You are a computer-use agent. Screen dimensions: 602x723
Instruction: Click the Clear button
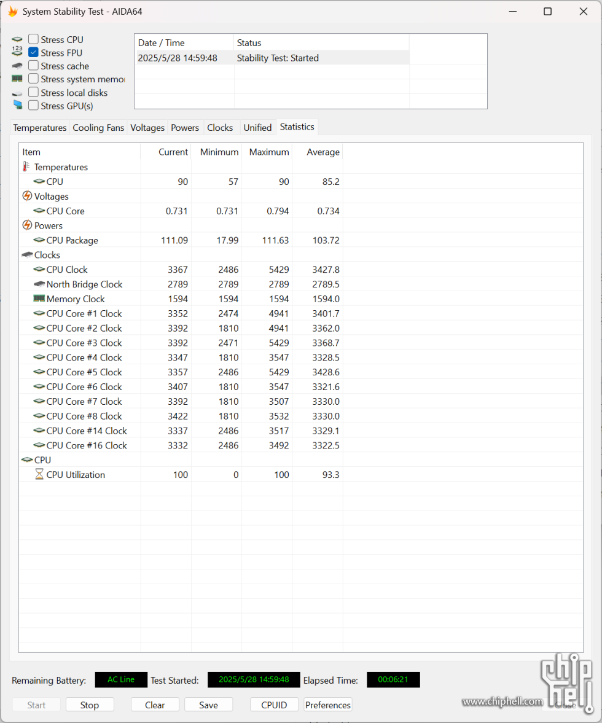point(155,705)
